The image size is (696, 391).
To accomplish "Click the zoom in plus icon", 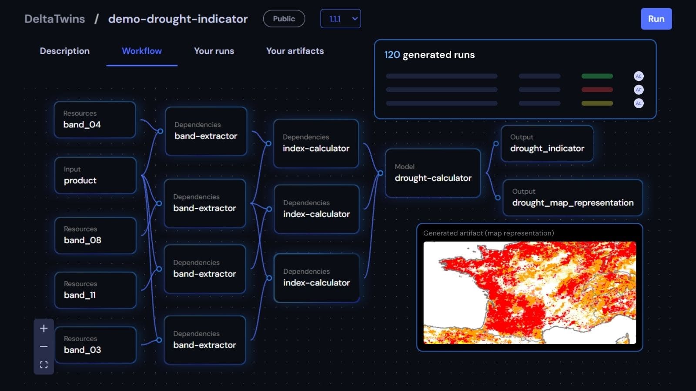I will pyautogui.click(x=43, y=328).
